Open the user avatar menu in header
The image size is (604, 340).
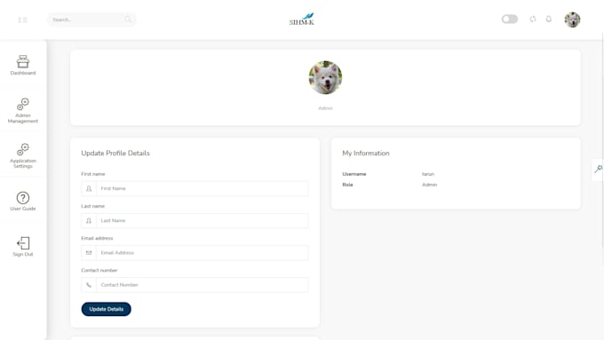tap(572, 20)
